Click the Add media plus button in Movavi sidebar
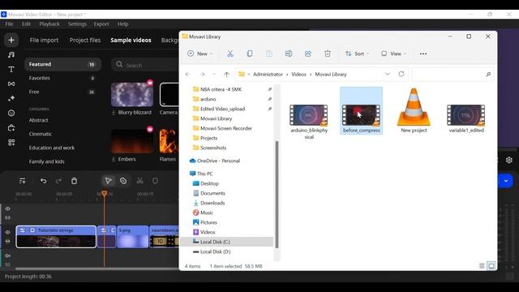The height and width of the screenshot is (292, 519). [11, 40]
